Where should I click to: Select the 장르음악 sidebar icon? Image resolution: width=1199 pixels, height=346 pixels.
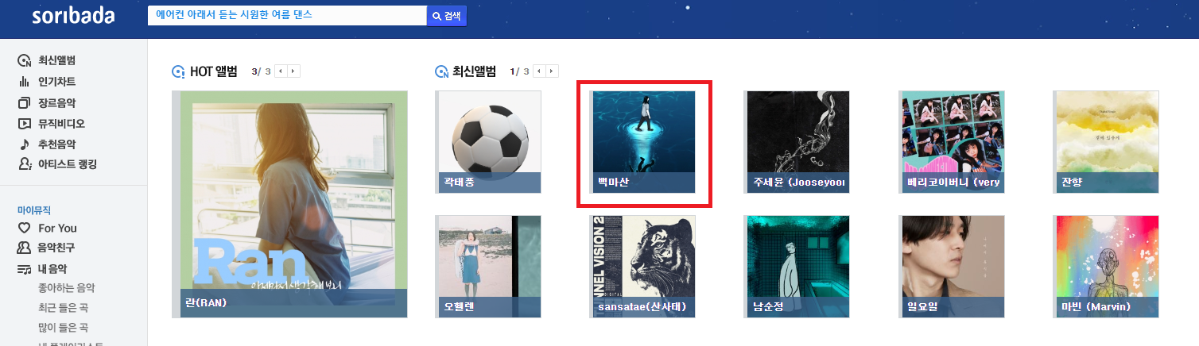pyautogui.click(x=24, y=102)
